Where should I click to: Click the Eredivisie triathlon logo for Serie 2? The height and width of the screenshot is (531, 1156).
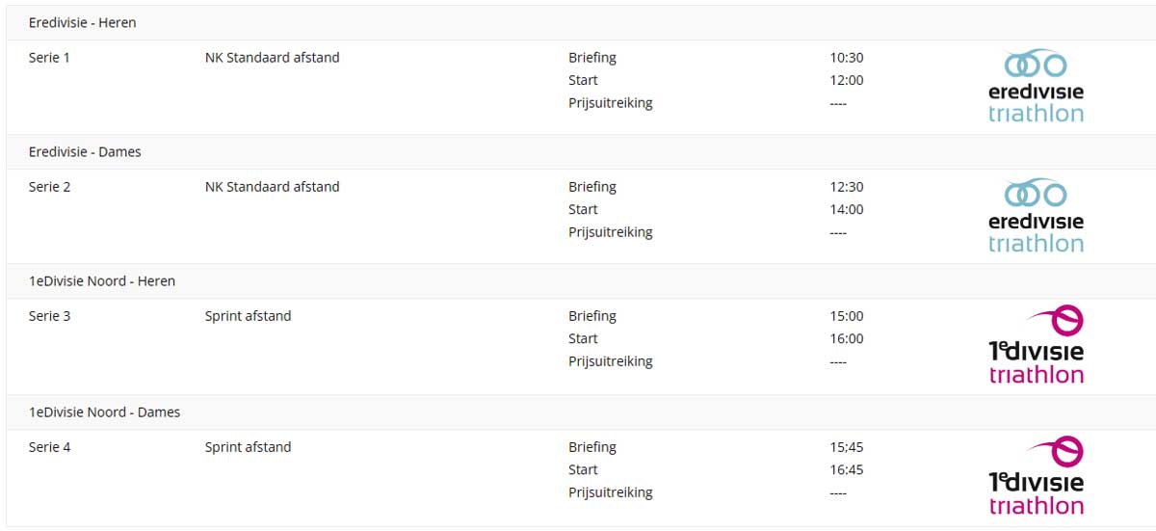[x=1036, y=215]
